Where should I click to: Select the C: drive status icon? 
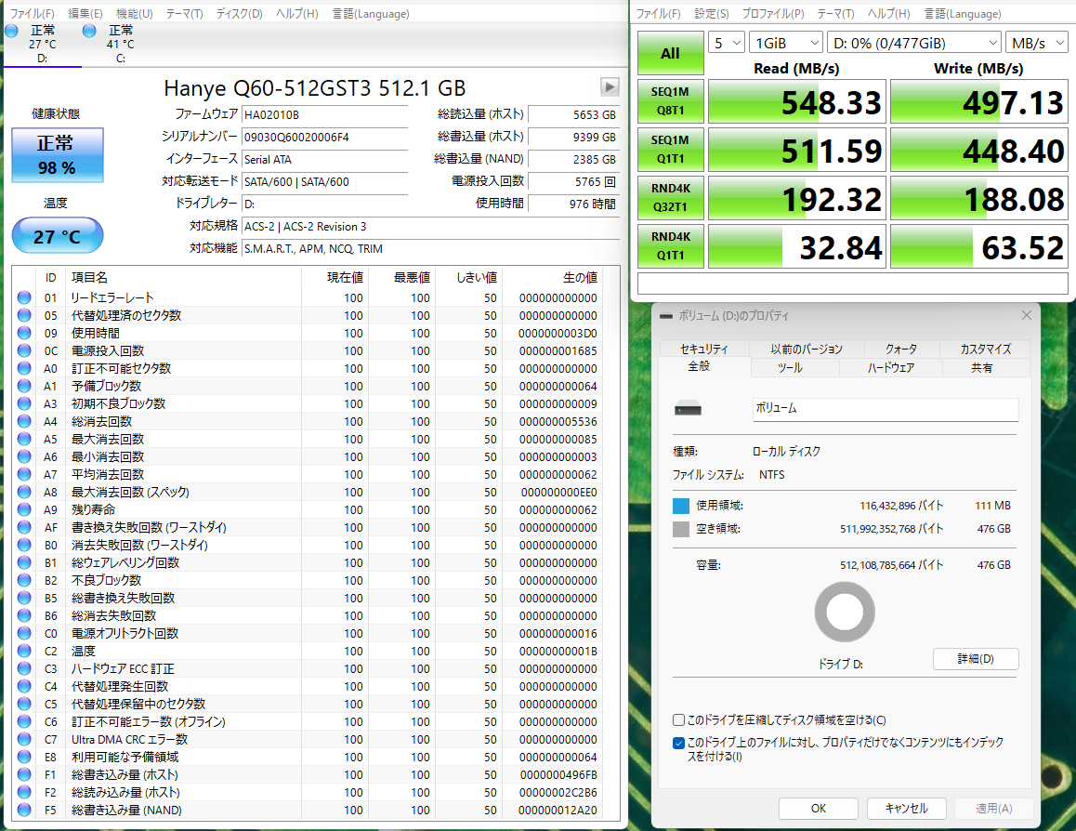89,31
